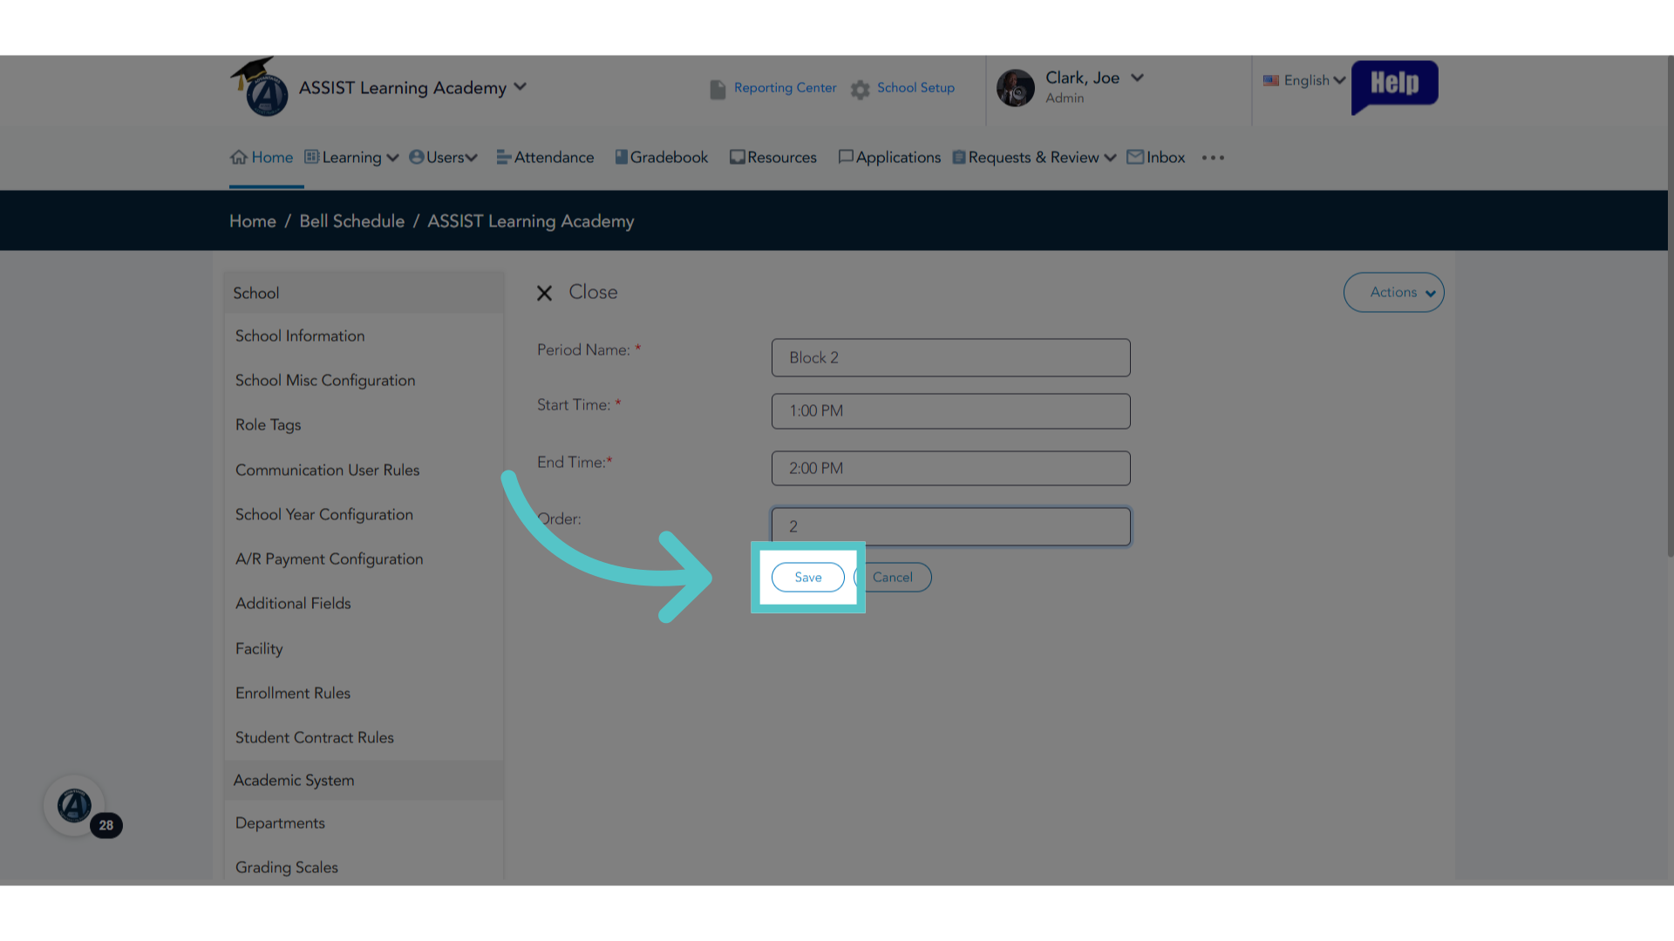Click the Attendance icon
The width and height of the screenshot is (1674, 941).
[503, 157]
